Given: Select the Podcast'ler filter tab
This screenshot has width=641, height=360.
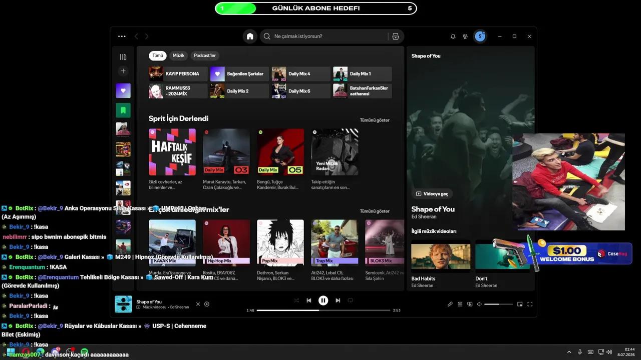Looking at the screenshot, I should (205, 55).
